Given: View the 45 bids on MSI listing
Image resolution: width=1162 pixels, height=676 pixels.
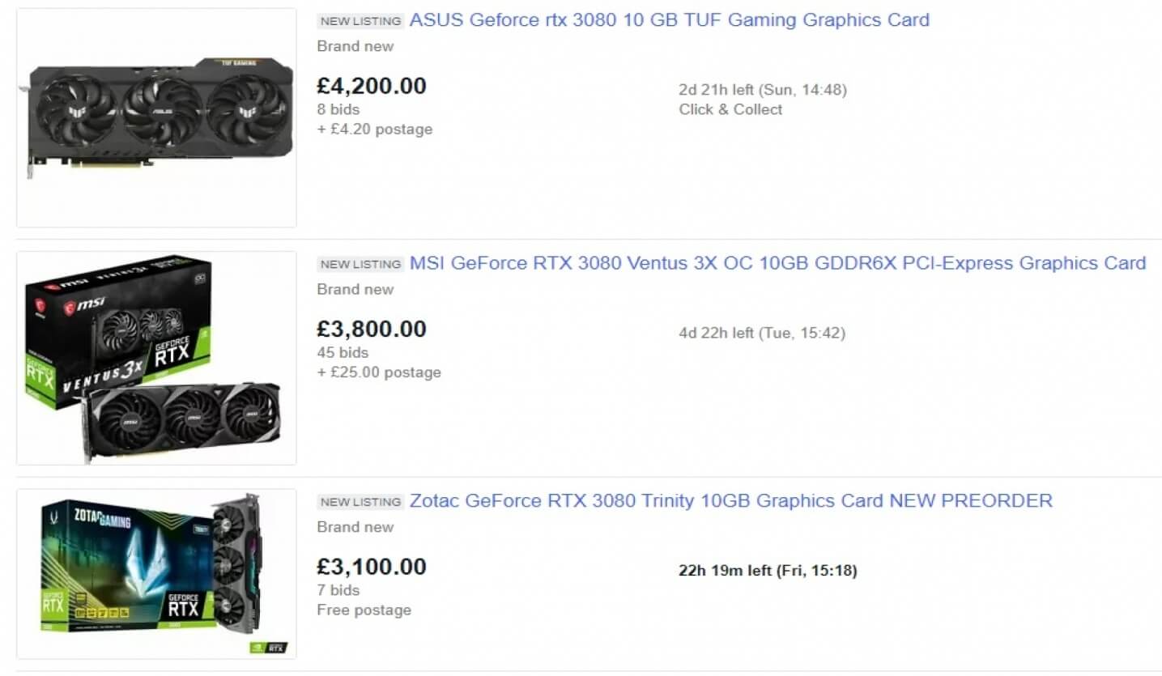Looking at the screenshot, I should point(343,352).
